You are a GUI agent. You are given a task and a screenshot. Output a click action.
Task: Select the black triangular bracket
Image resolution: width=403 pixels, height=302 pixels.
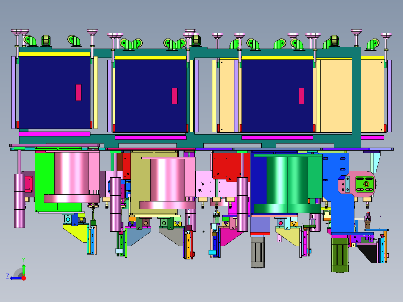point(367,253)
